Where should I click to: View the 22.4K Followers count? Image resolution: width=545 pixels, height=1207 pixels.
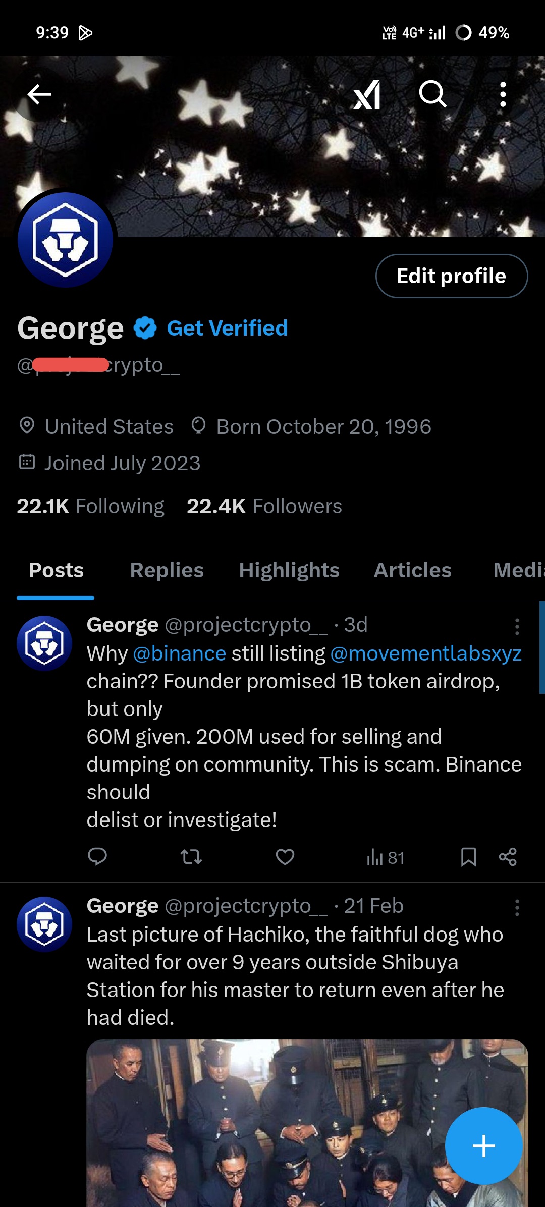pyautogui.click(x=264, y=506)
